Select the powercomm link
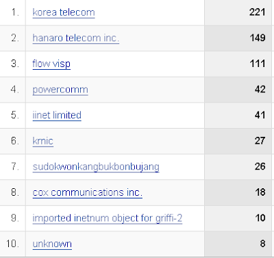The height and width of the screenshot is (258, 274). click(60, 90)
